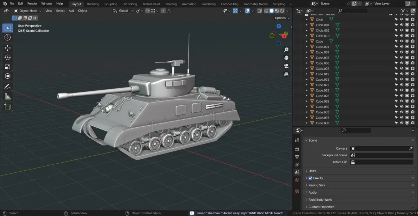Toggle proportional editing in header

(163, 11)
